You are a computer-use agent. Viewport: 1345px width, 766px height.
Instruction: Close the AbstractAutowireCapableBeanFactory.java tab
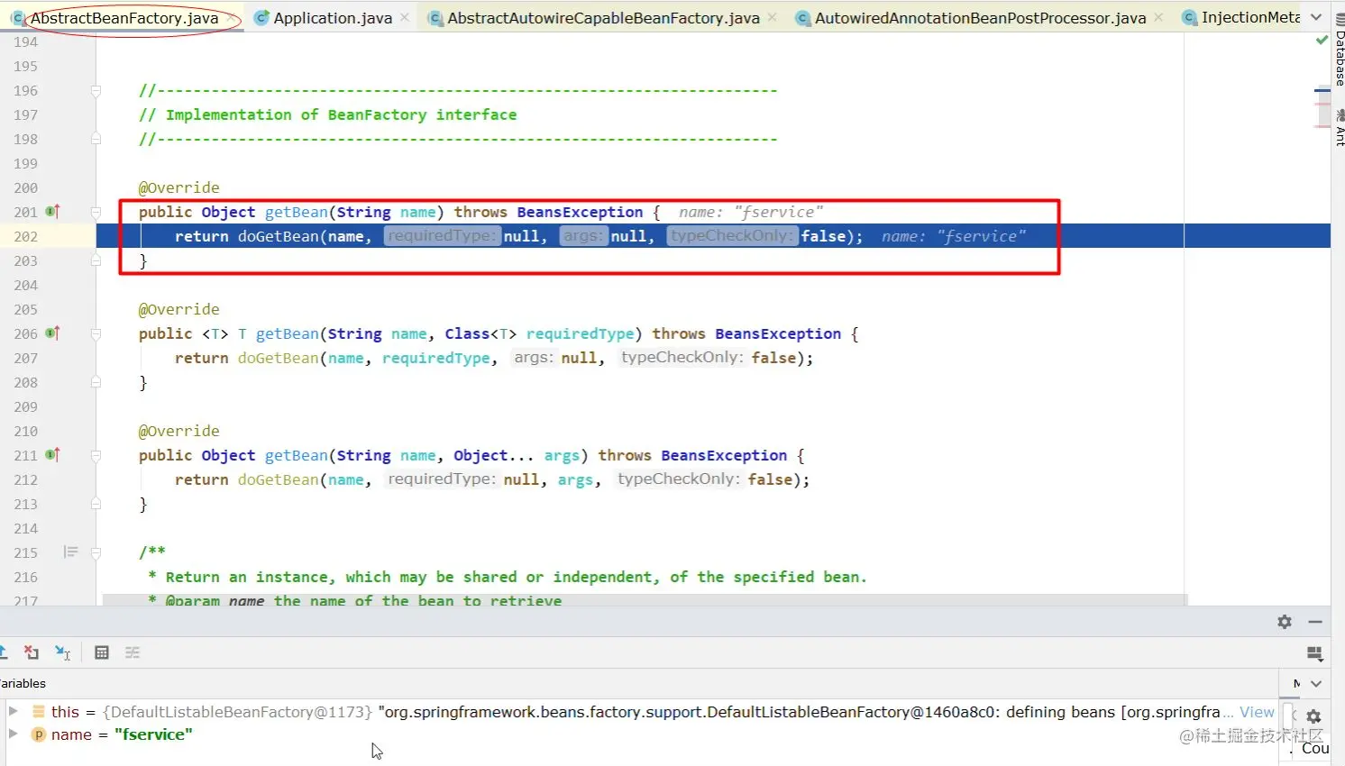coord(773,18)
